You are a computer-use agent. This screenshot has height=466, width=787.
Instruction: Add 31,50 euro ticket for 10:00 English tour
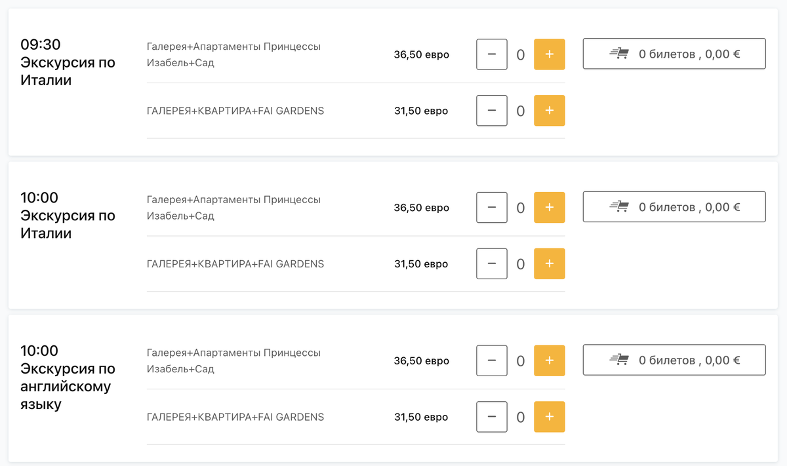pyautogui.click(x=549, y=417)
